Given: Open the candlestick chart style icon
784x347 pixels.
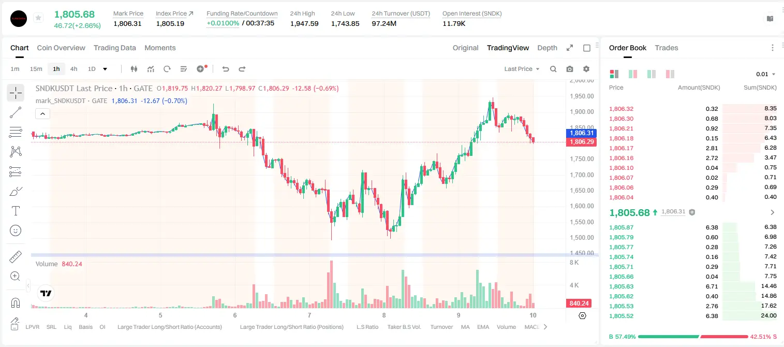Looking at the screenshot, I should point(134,69).
